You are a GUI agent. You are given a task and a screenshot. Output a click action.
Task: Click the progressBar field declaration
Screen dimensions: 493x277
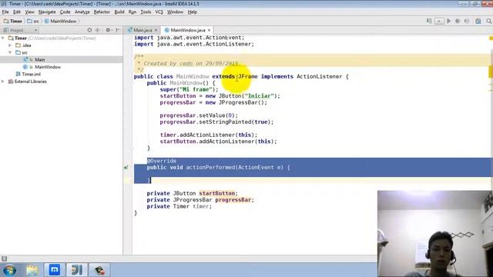[200, 200]
